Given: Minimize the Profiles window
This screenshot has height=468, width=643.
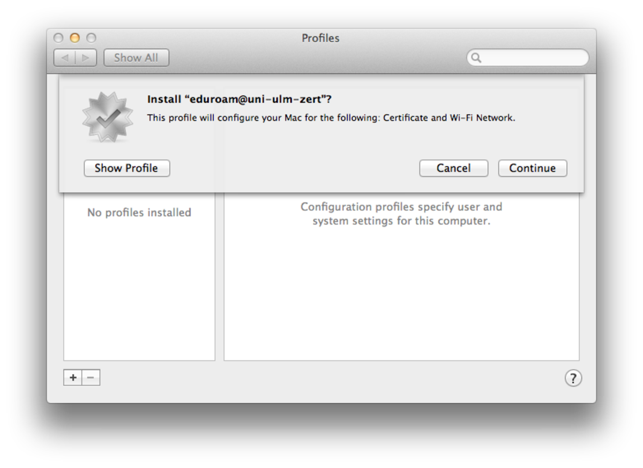Looking at the screenshot, I should (75, 38).
